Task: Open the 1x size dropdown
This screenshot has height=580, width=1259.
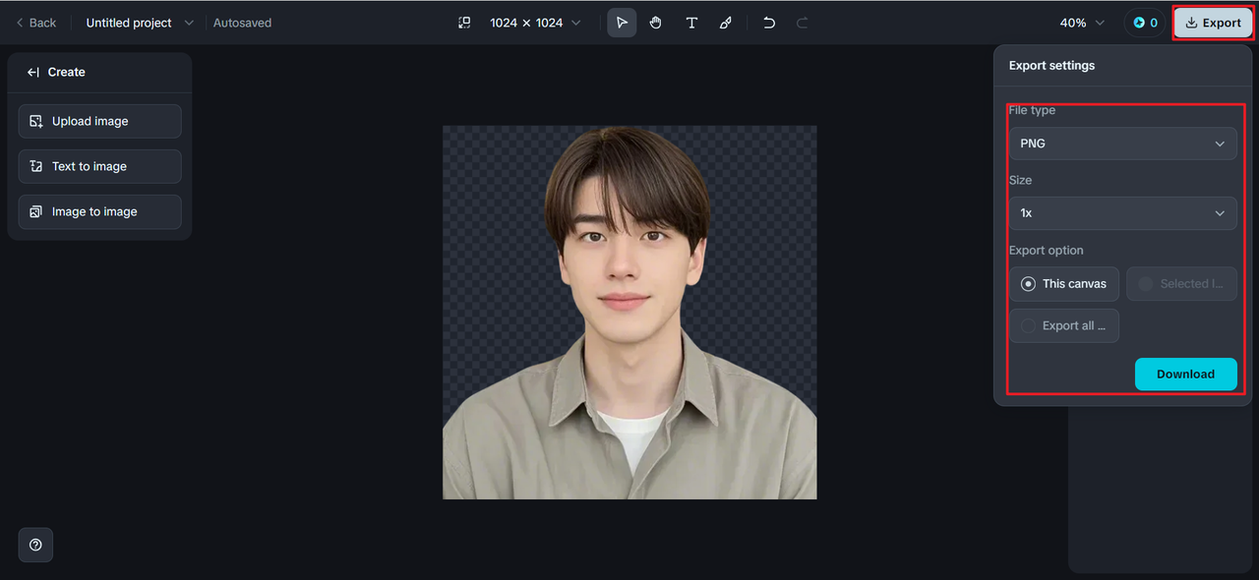Action: [1122, 213]
